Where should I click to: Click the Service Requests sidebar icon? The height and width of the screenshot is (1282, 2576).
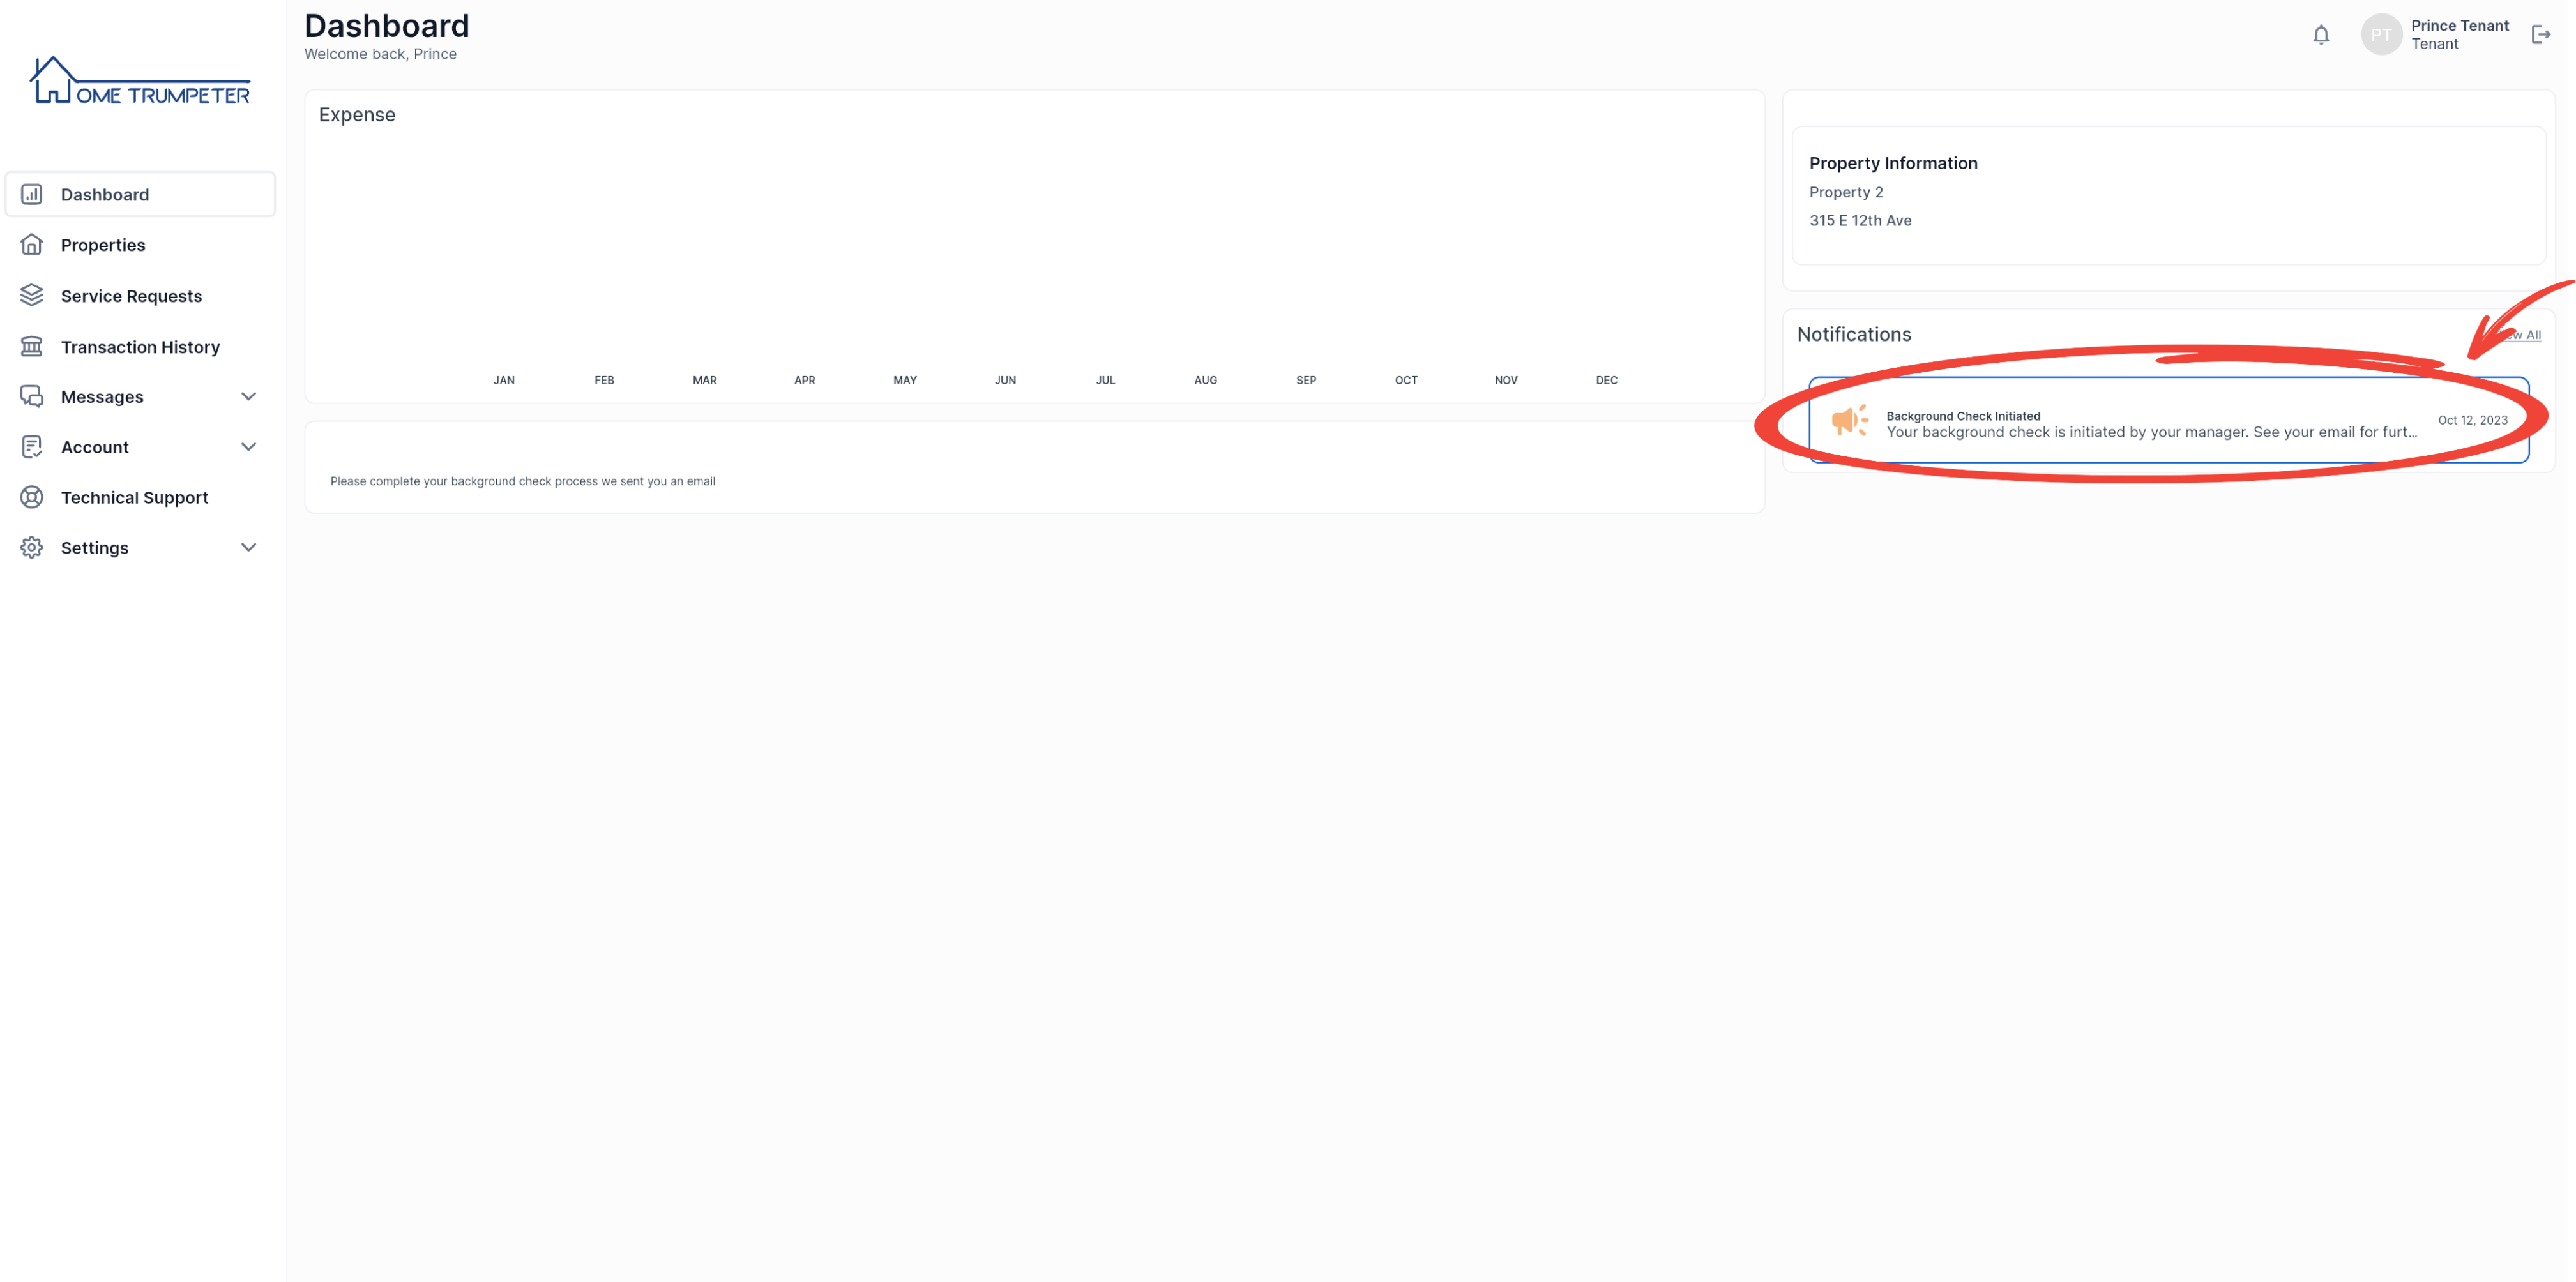coord(31,296)
